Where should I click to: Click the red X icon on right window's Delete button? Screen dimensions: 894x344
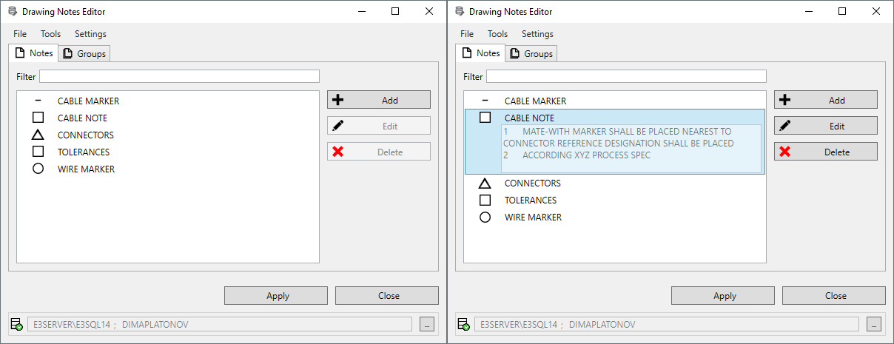pyautogui.click(x=785, y=152)
